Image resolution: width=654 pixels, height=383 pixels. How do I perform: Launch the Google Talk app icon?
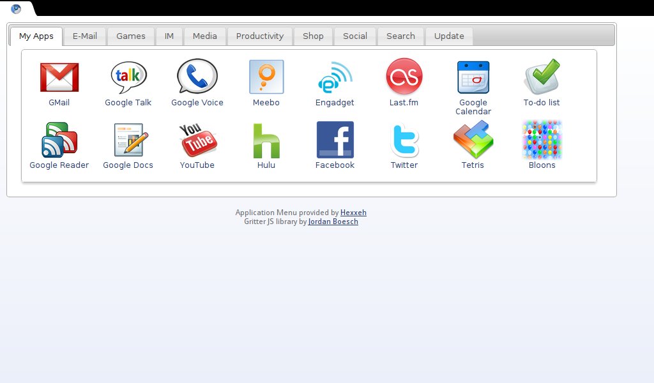coord(128,77)
